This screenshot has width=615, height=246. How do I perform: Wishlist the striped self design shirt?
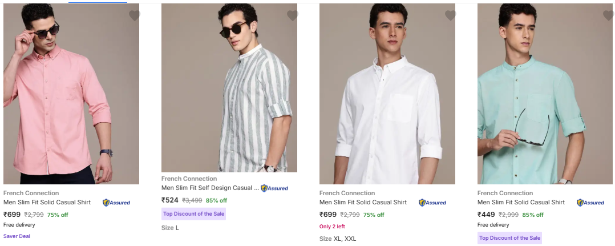292,16
